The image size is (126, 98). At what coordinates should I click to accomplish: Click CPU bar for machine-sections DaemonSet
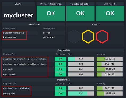(x=81, y=64)
